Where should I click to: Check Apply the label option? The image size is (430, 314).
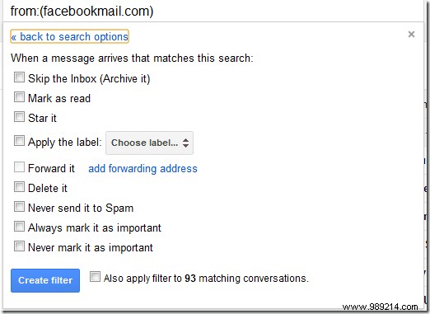(x=19, y=141)
